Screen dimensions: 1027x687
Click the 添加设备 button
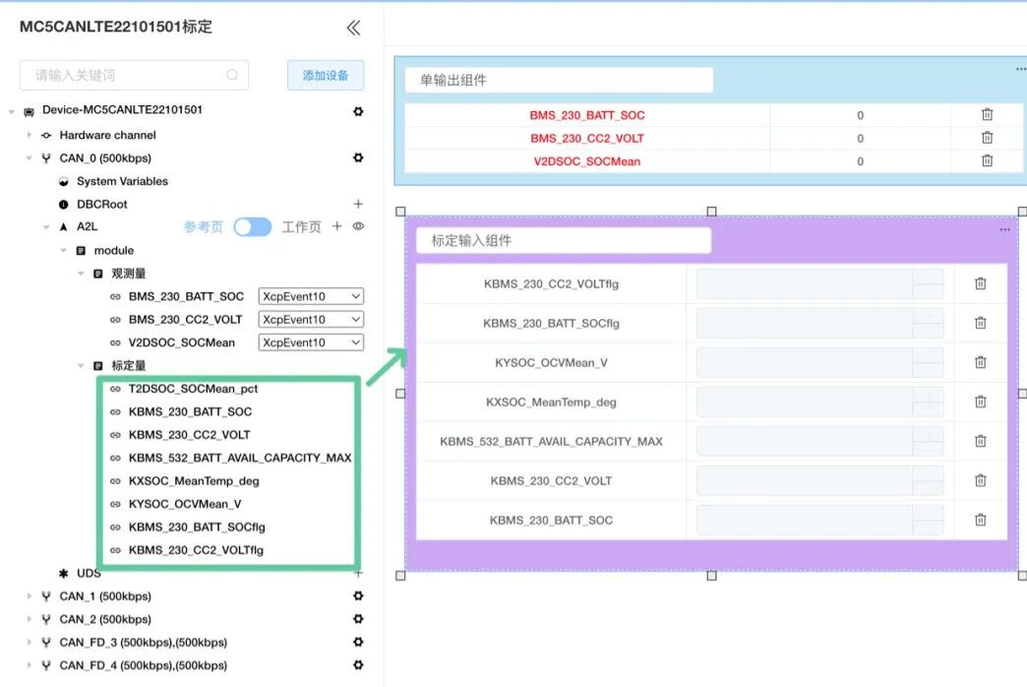(326, 75)
